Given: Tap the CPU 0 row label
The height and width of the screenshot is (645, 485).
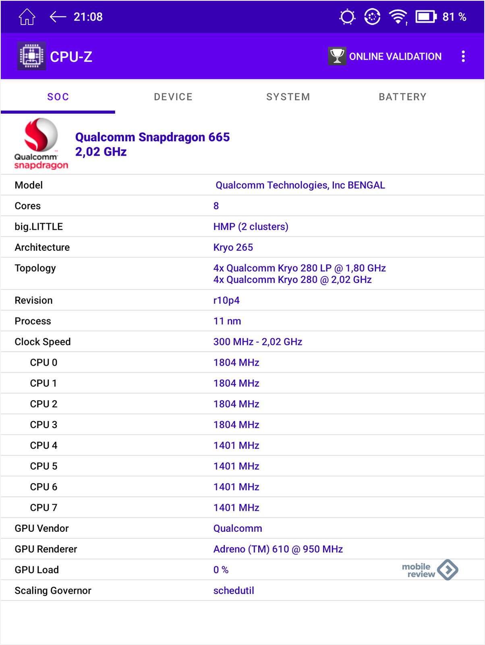Looking at the screenshot, I should (44, 362).
